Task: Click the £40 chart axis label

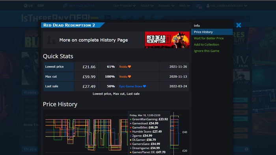Action: coord(185,132)
